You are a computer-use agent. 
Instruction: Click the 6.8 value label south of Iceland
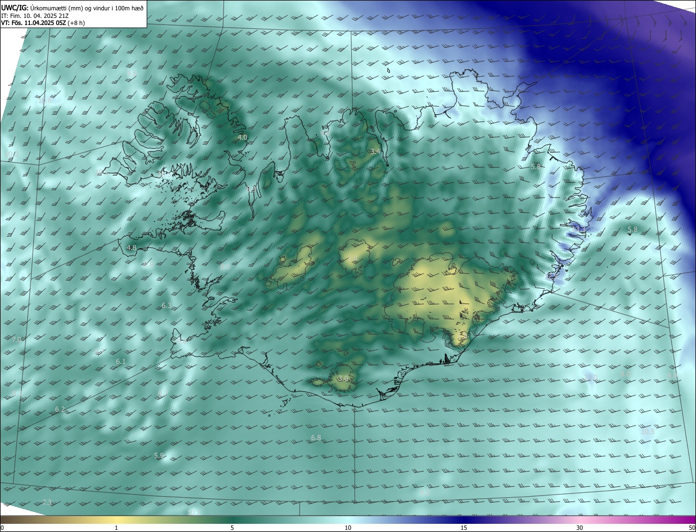point(316,437)
